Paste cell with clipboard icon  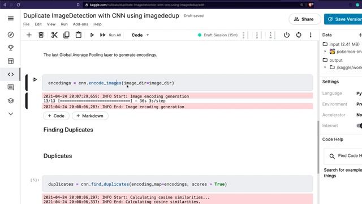(x=79, y=35)
